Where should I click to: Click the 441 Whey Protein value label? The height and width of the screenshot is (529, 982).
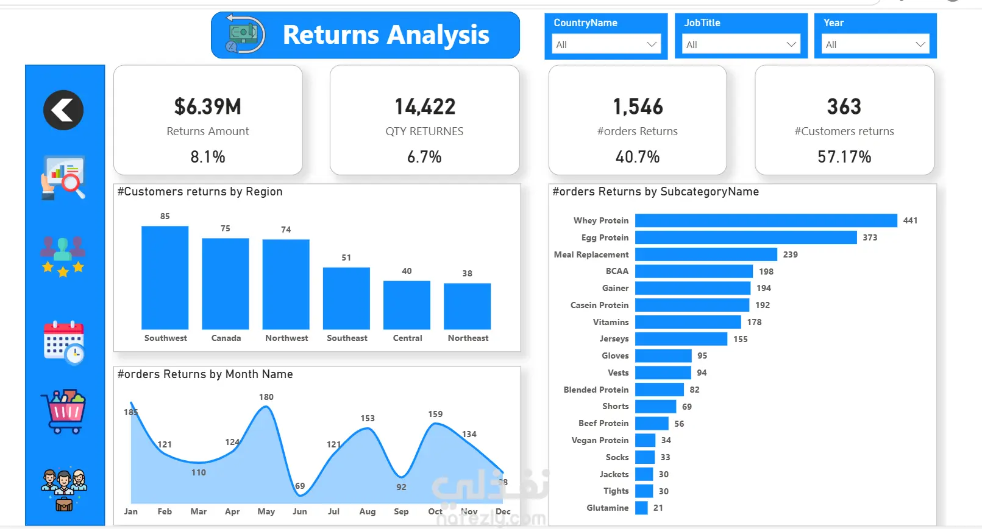(910, 220)
